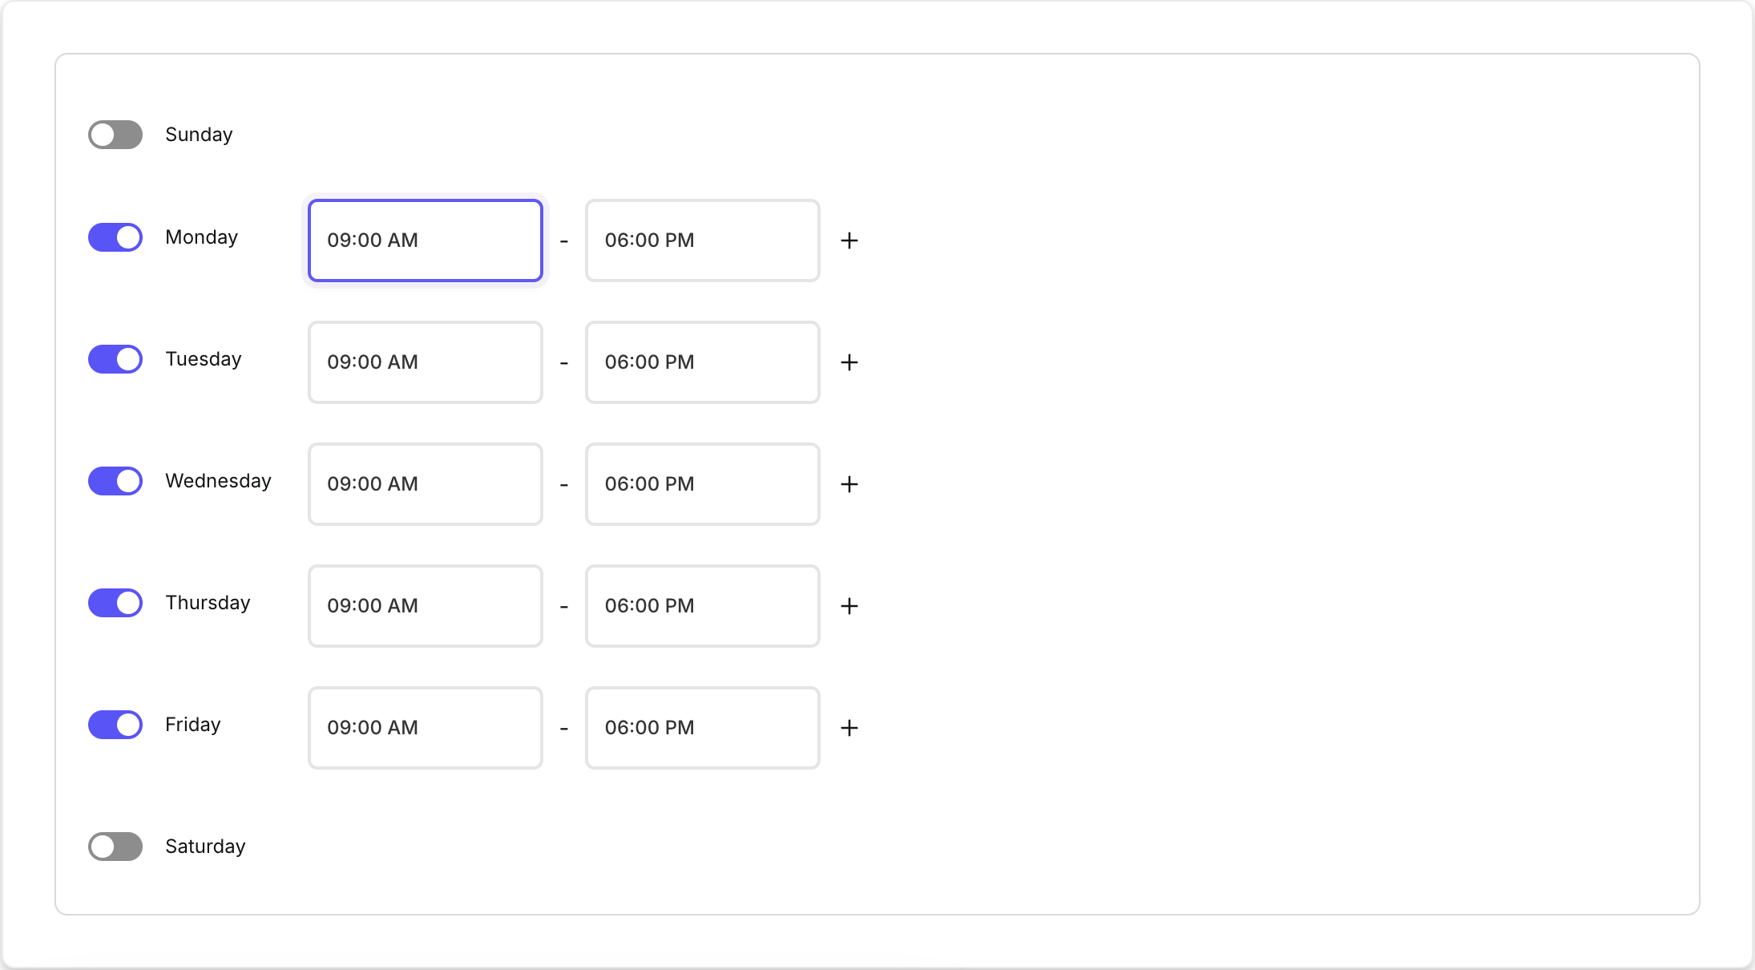The width and height of the screenshot is (1755, 970).
Task: Open Thursday start time selector
Action: pyautogui.click(x=426, y=606)
